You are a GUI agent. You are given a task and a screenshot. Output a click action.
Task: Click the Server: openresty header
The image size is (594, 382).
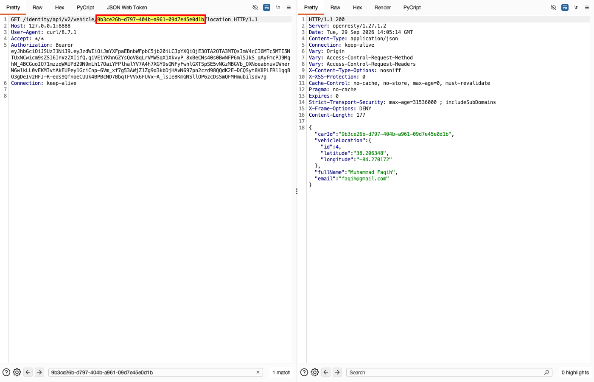(347, 26)
